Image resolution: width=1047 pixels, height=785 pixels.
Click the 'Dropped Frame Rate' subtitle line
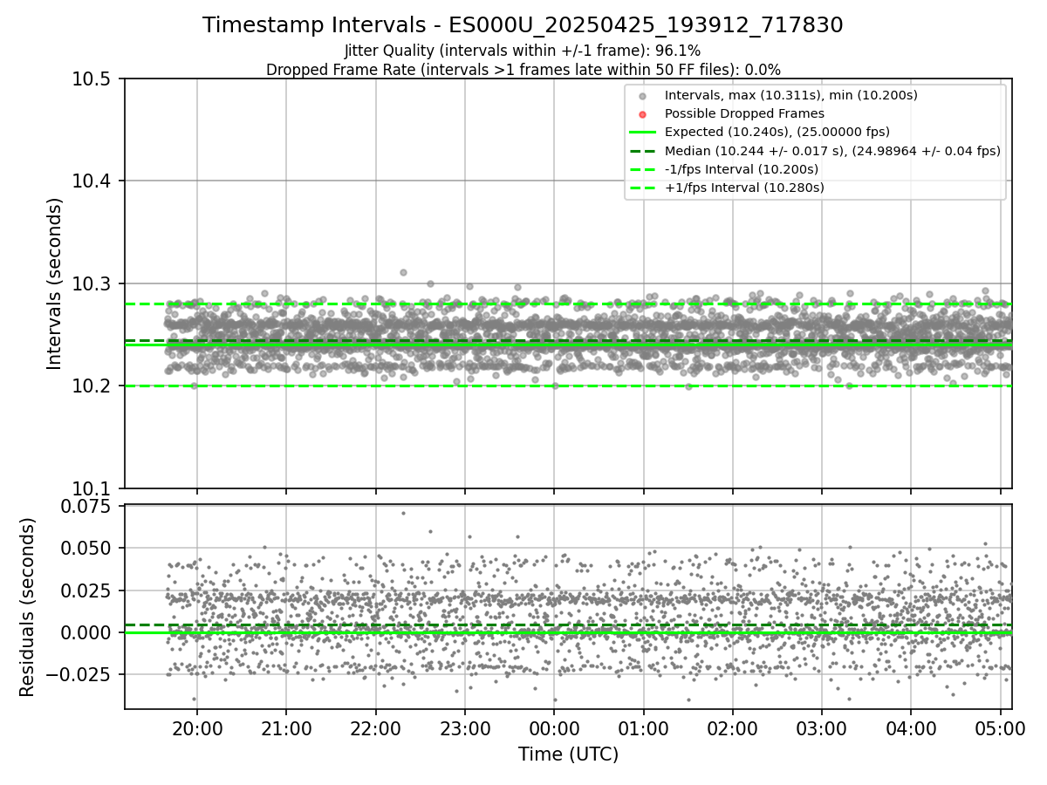point(523,69)
